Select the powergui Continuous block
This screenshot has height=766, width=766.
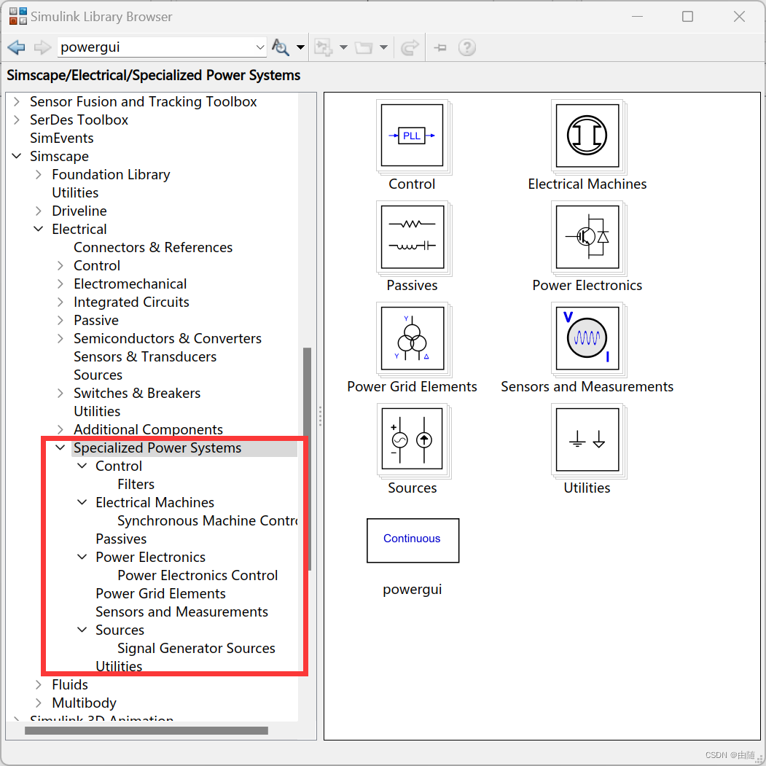point(413,540)
